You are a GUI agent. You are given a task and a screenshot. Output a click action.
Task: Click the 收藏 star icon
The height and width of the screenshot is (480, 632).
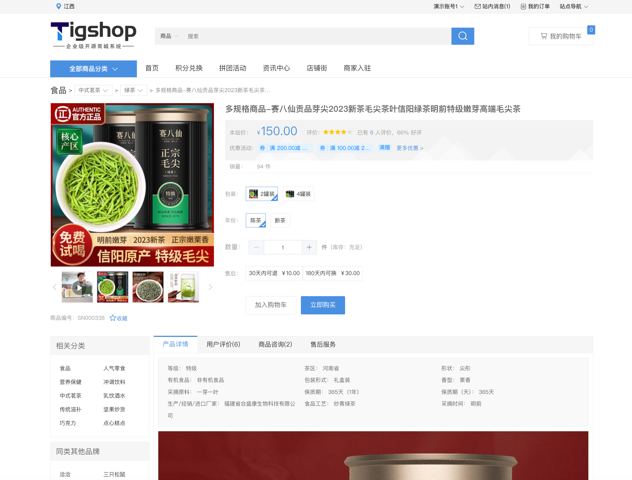113,318
